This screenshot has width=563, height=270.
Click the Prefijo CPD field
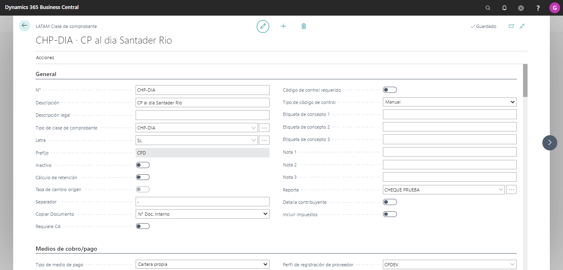tap(202, 153)
